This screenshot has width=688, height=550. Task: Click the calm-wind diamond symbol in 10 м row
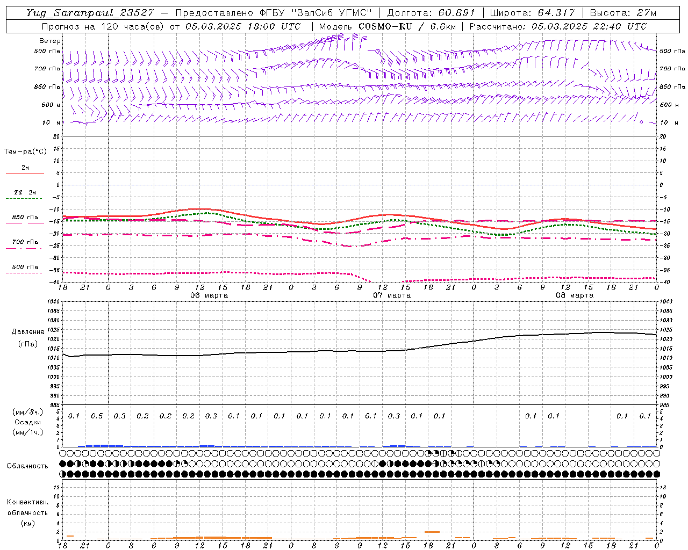coord(641,122)
